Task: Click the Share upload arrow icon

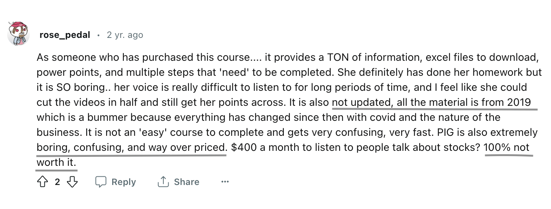Action: click(x=163, y=182)
